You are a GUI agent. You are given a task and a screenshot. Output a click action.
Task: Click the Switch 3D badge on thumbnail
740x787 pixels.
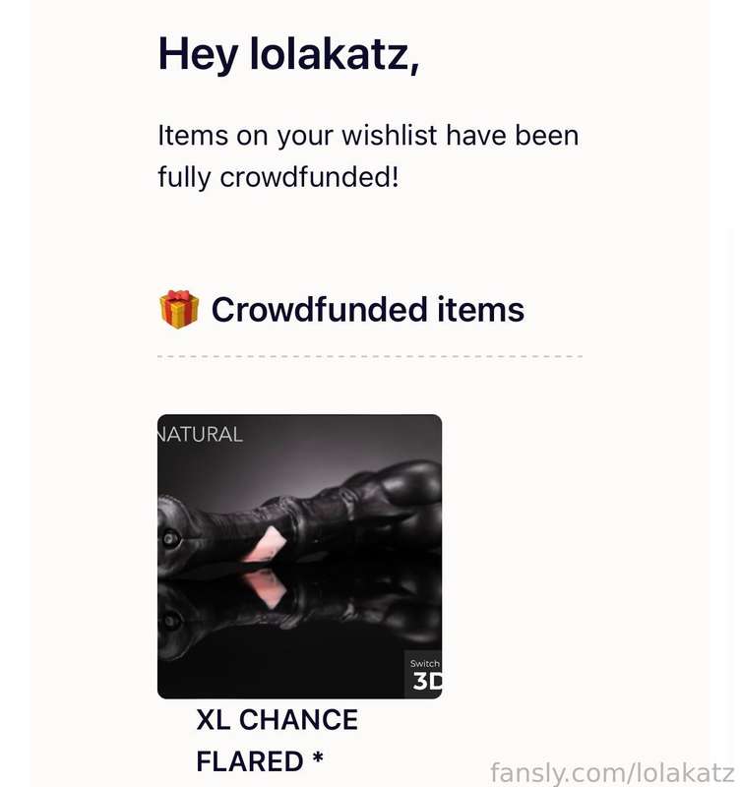click(x=424, y=675)
